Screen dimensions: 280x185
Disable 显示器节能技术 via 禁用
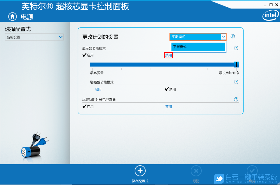[168, 55]
